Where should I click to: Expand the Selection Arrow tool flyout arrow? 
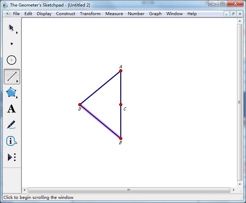coord(17,33)
